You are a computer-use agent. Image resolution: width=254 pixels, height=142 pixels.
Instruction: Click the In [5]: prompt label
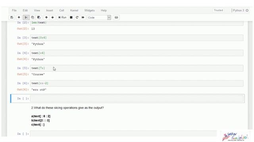point(23,68)
